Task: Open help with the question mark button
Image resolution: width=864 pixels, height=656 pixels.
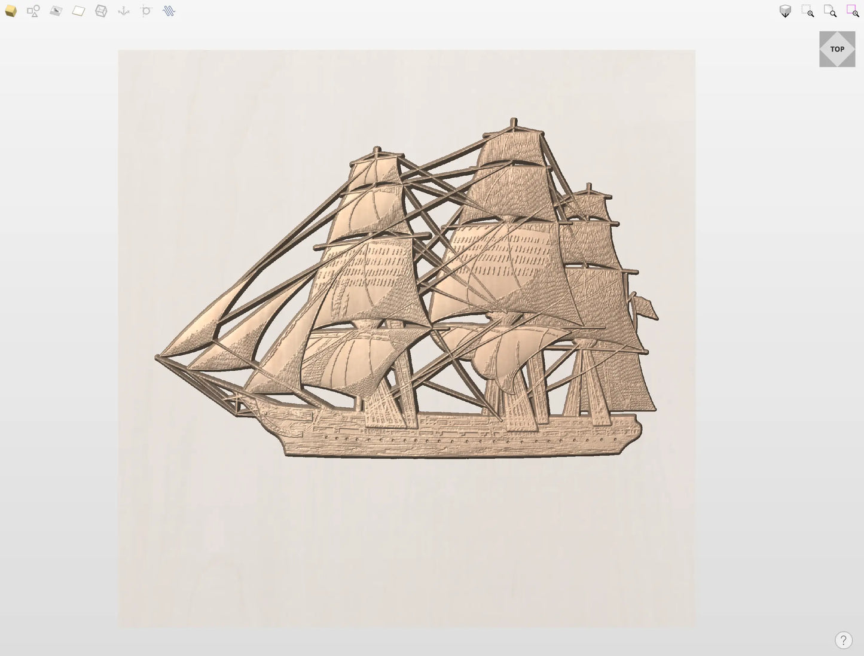Action: tap(843, 640)
